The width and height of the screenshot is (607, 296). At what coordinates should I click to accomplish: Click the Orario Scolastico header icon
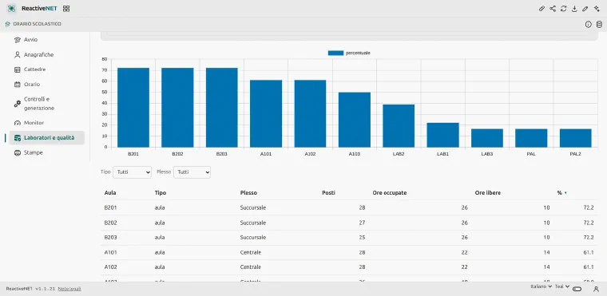pos(7,24)
